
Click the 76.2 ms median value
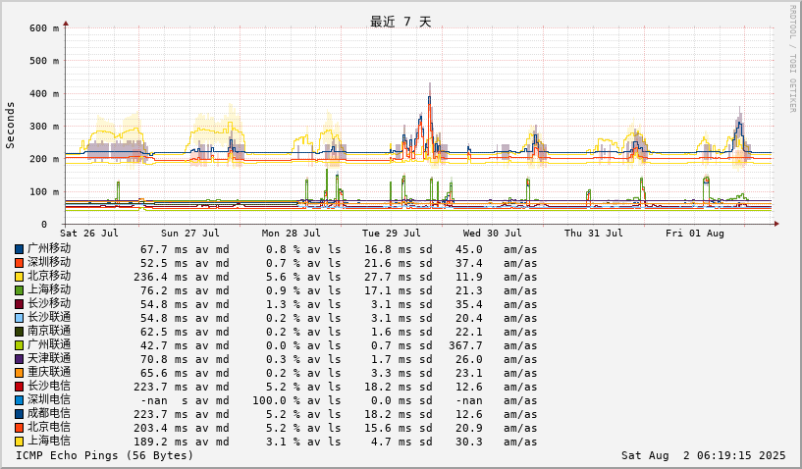pyautogui.click(x=164, y=291)
